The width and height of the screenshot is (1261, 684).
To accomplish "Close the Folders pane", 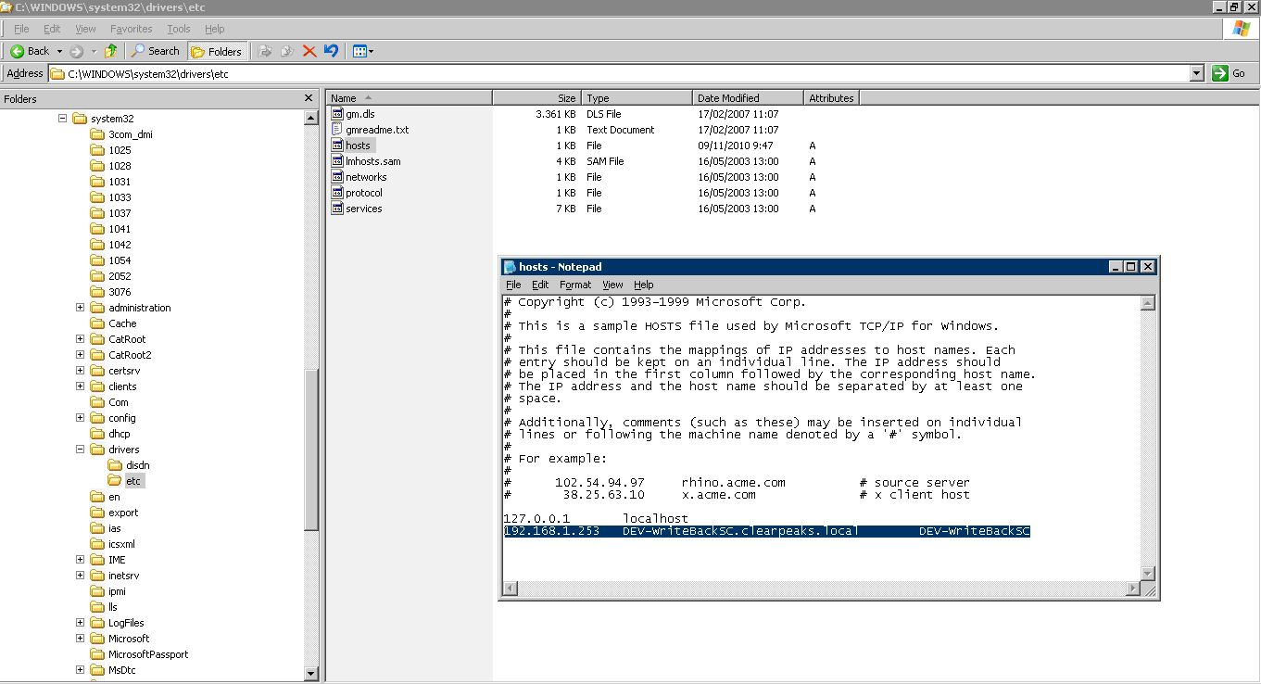I will (x=309, y=98).
